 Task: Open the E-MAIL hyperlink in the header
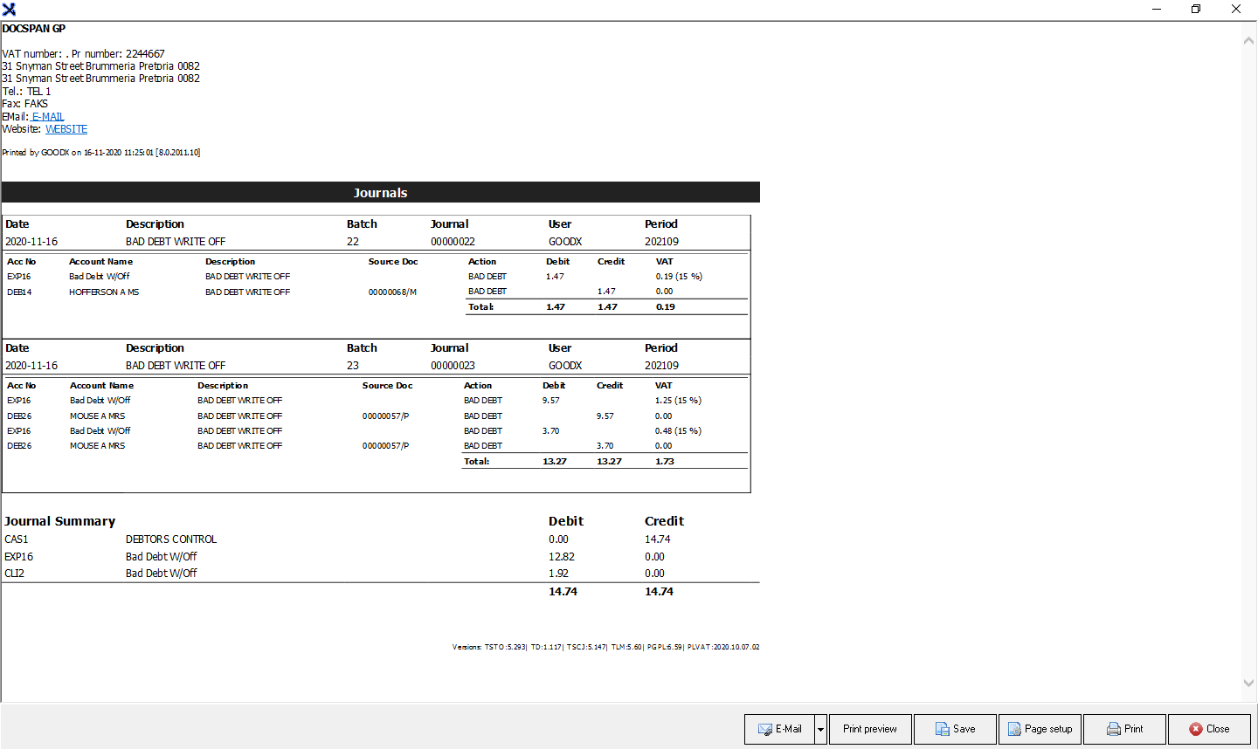[x=48, y=117]
